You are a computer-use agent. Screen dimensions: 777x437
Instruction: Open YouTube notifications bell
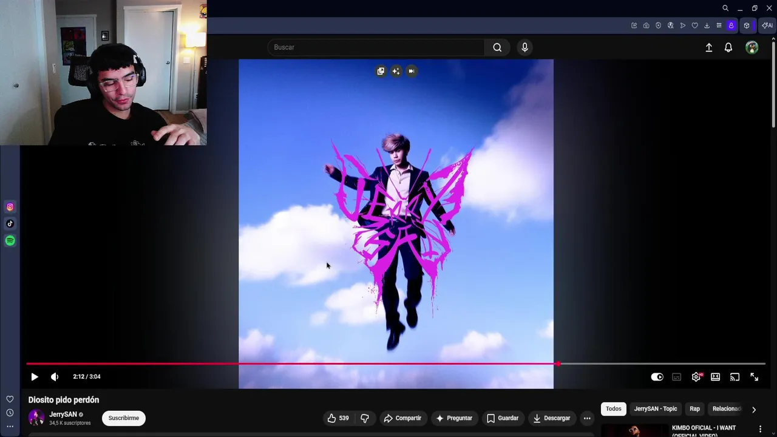pos(728,47)
